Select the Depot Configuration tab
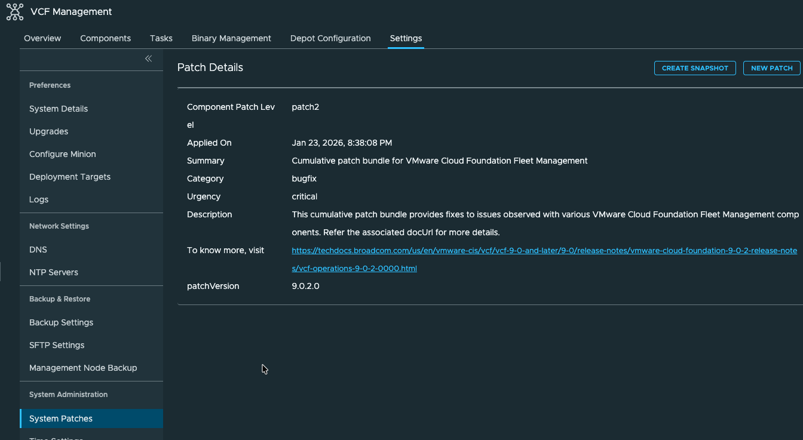The height and width of the screenshot is (440, 803). [x=330, y=38]
